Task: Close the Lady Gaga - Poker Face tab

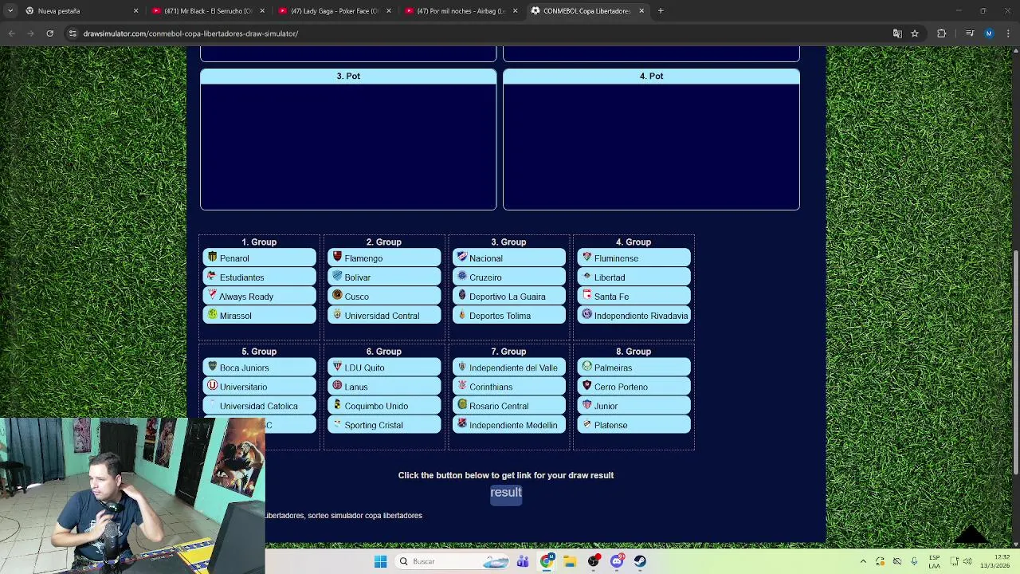Action: [388, 11]
